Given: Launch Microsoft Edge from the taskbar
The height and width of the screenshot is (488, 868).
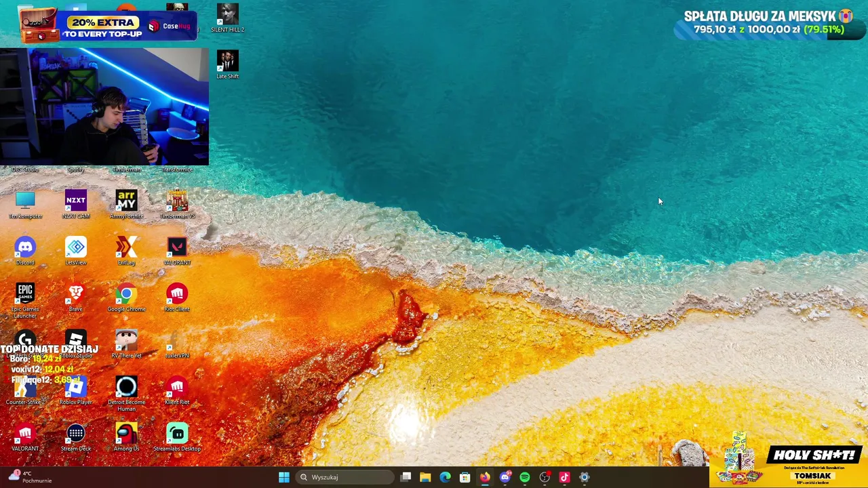Looking at the screenshot, I should pos(445,477).
